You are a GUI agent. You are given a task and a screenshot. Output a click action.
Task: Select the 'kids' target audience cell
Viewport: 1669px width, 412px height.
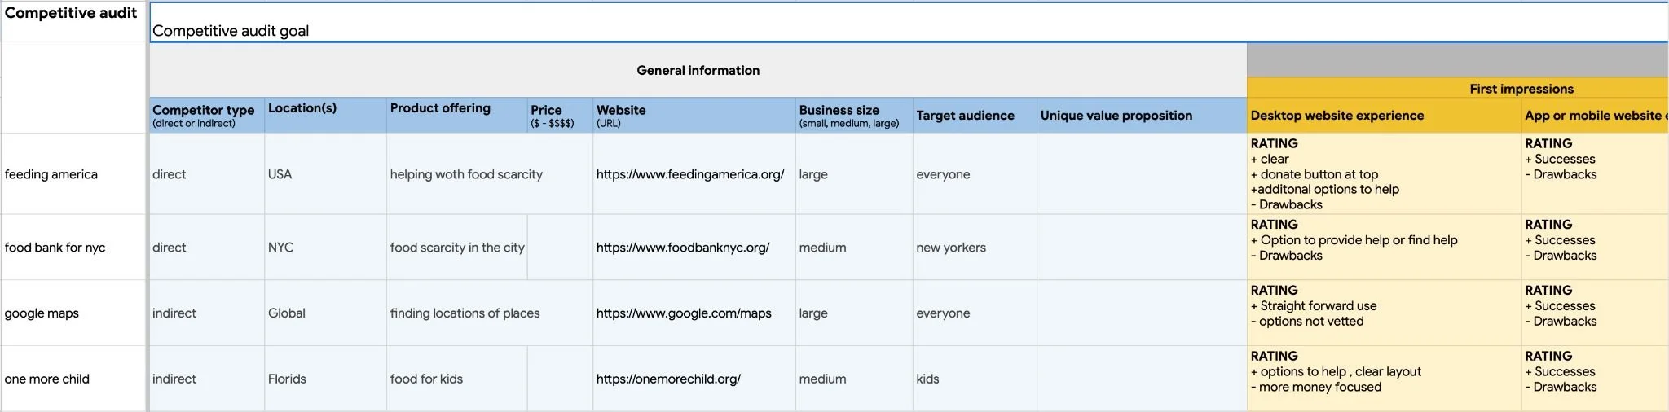975,379
